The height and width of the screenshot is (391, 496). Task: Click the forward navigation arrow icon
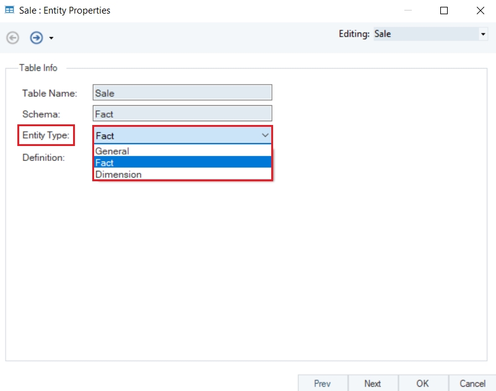[x=37, y=38]
